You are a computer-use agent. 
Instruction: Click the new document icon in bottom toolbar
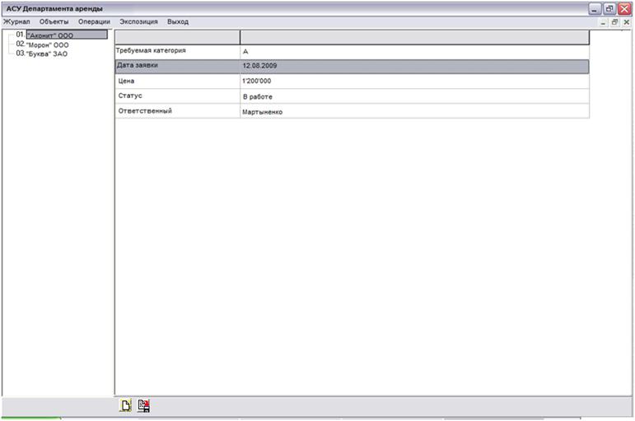click(126, 405)
